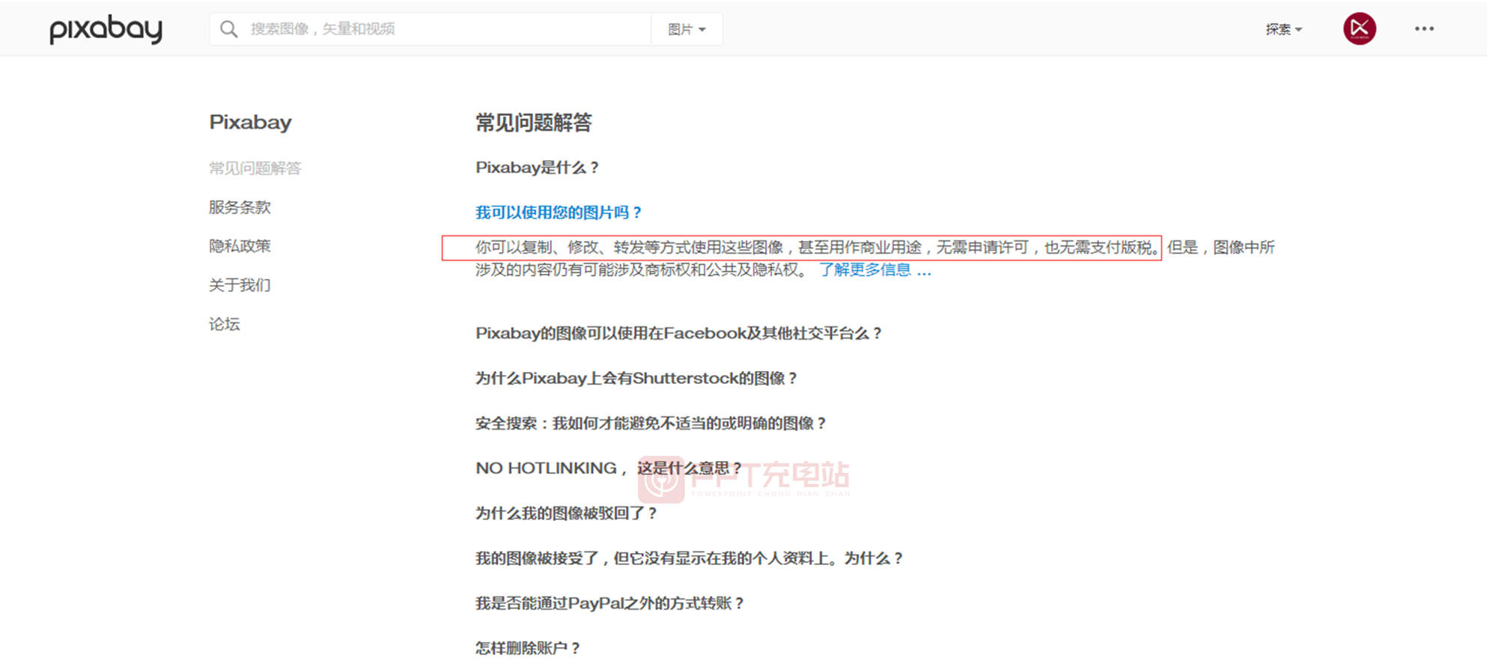Click the Pixabay logo in header
The height and width of the screenshot is (669, 1487).
106,29
